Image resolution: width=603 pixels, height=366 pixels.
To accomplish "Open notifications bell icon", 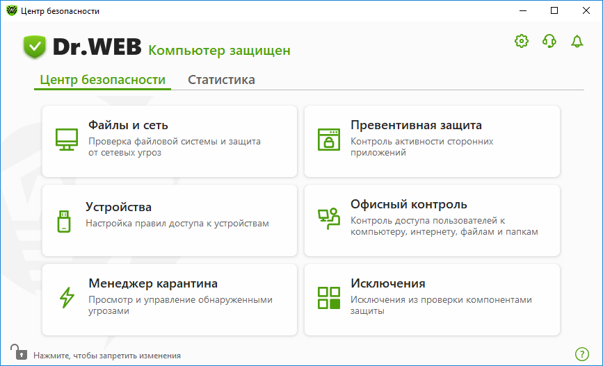I will pyautogui.click(x=577, y=41).
